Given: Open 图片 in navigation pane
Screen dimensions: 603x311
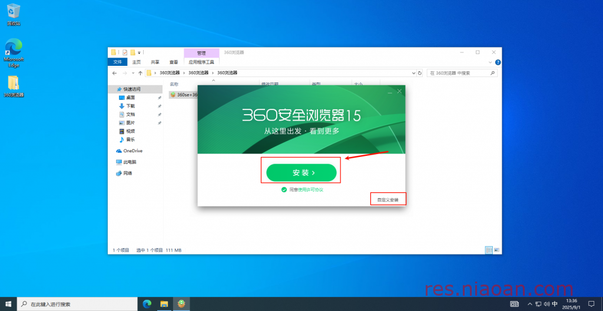Looking at the screenshot, I should coord(130,123).
